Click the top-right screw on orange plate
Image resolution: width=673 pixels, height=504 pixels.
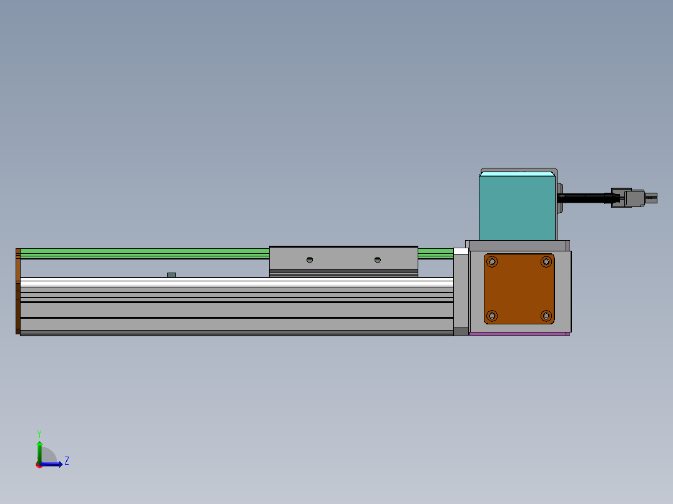click(x=546, y=261)
